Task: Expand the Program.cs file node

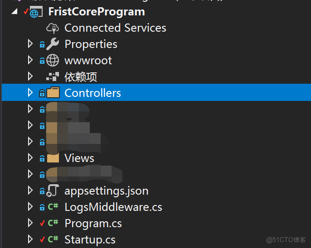Action: [30, 224]
